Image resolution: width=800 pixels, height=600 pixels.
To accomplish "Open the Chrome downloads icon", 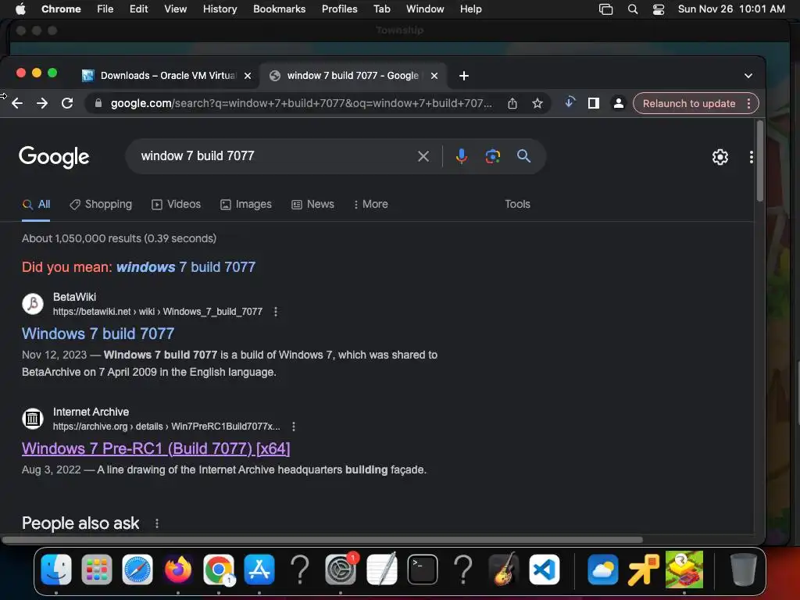I will click(570, 102).
